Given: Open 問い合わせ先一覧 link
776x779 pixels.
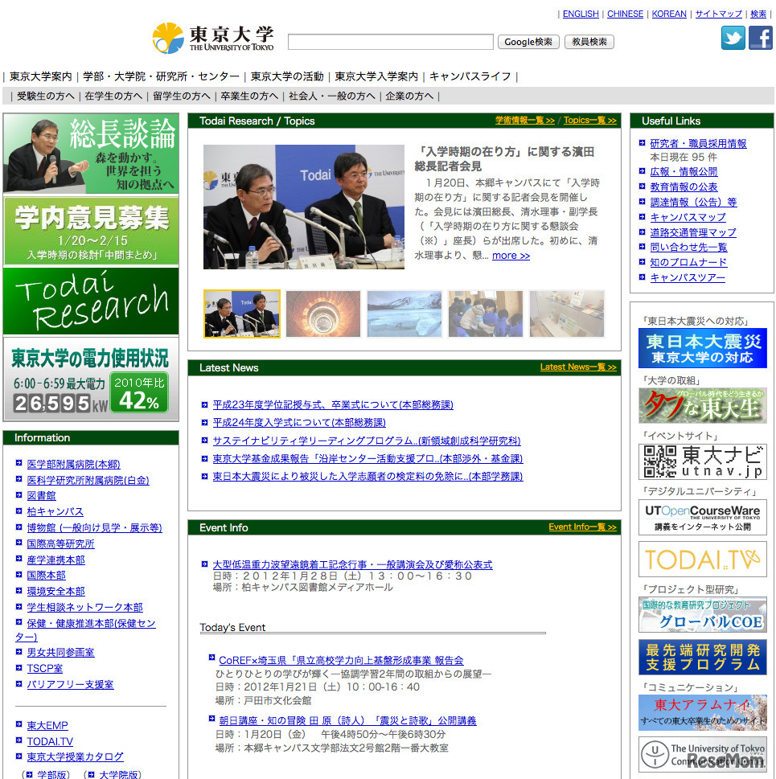Looking at the screenshot, I should coord(688,247).
